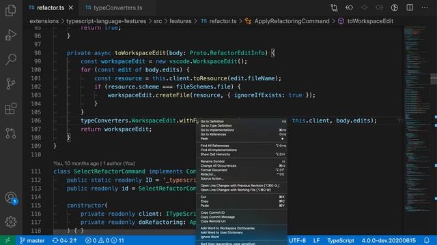Click the editor vertical scrollbar thumb
Image resolution: width=437 pixels, height=245 pixels.
(x=434, y=79)
